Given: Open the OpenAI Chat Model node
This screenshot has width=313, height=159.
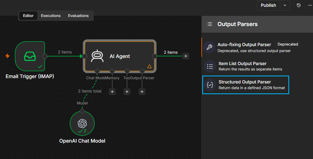Looking at the screenshot, I should pos(82,123).
